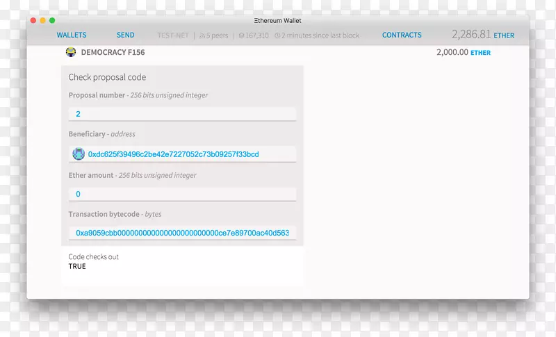Image resolution: width=556 pixels, height=337 pixels.
Task: Click the TRUE result value
Action: pyautogui.click(x=77, y=267)
